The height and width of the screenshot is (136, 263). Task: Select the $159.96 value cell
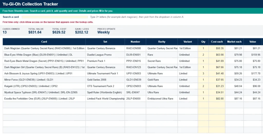tap(253, 55)
